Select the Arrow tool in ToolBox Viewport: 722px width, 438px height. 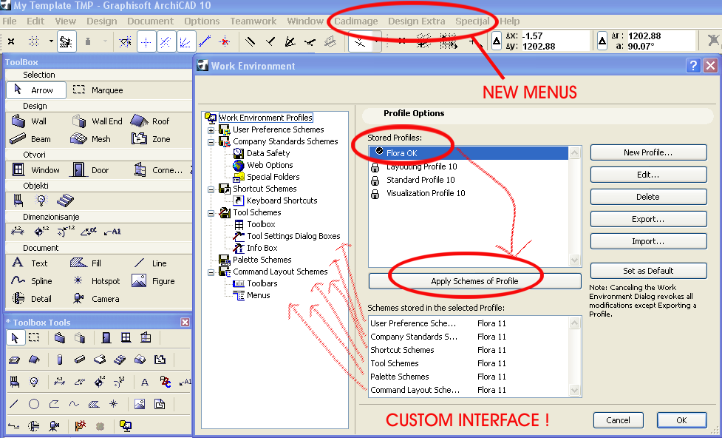[x=36, y=90]
